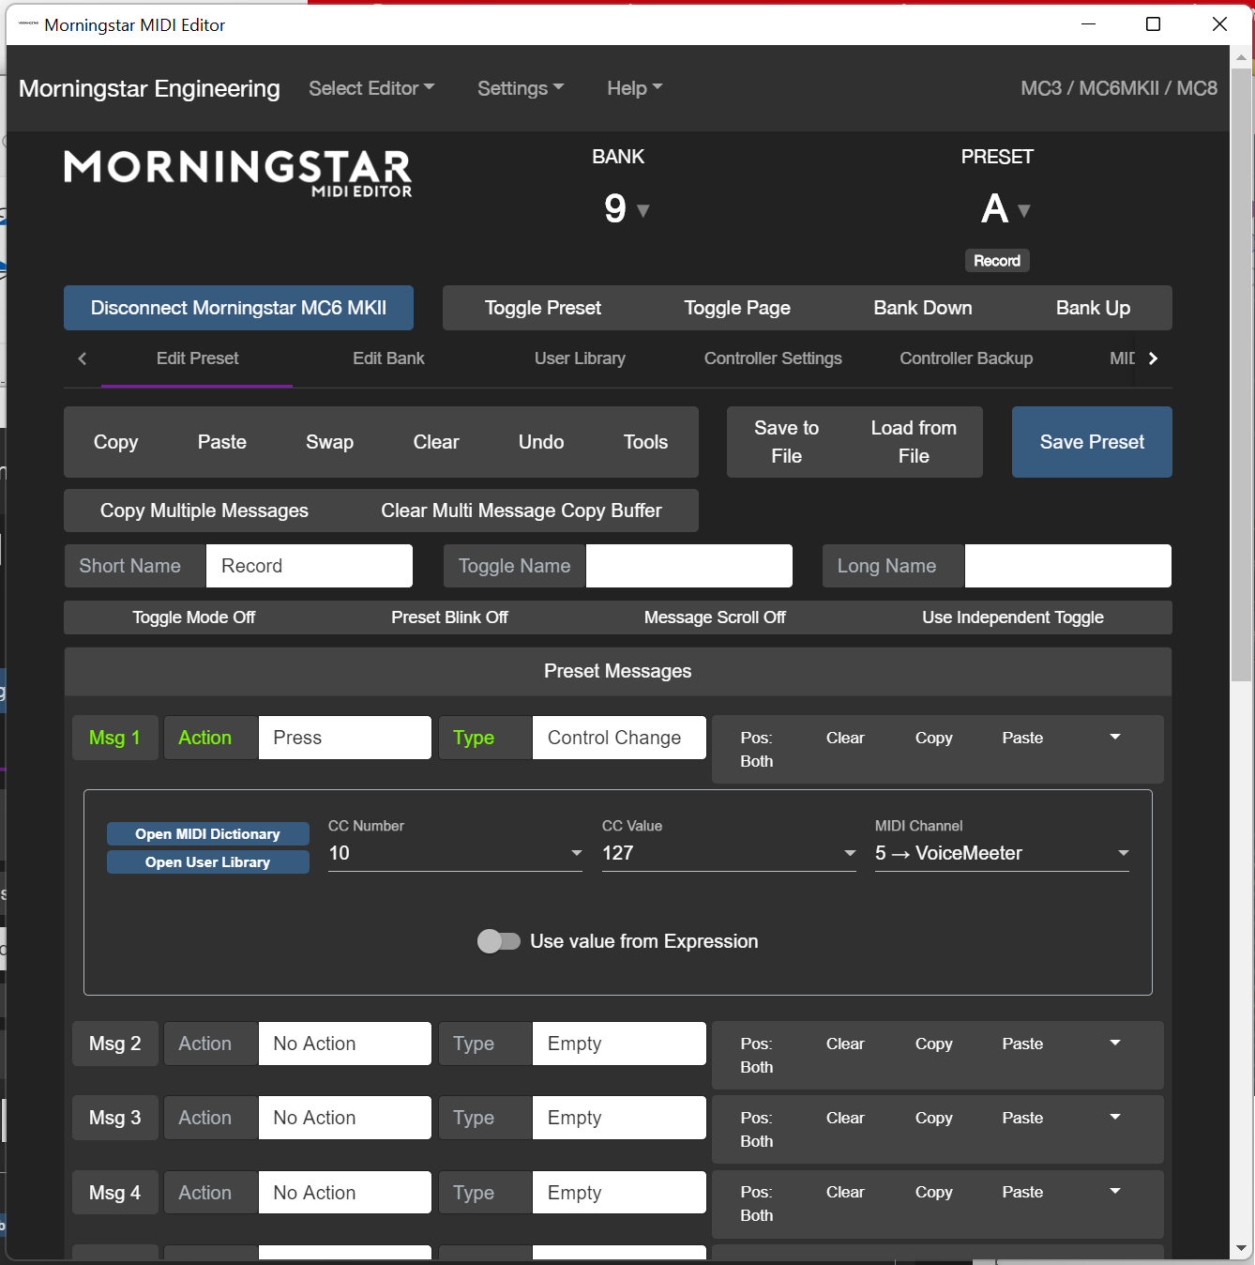Edit the Short Name field
Screen dimensions: 1255x1265
coord(310,566)
